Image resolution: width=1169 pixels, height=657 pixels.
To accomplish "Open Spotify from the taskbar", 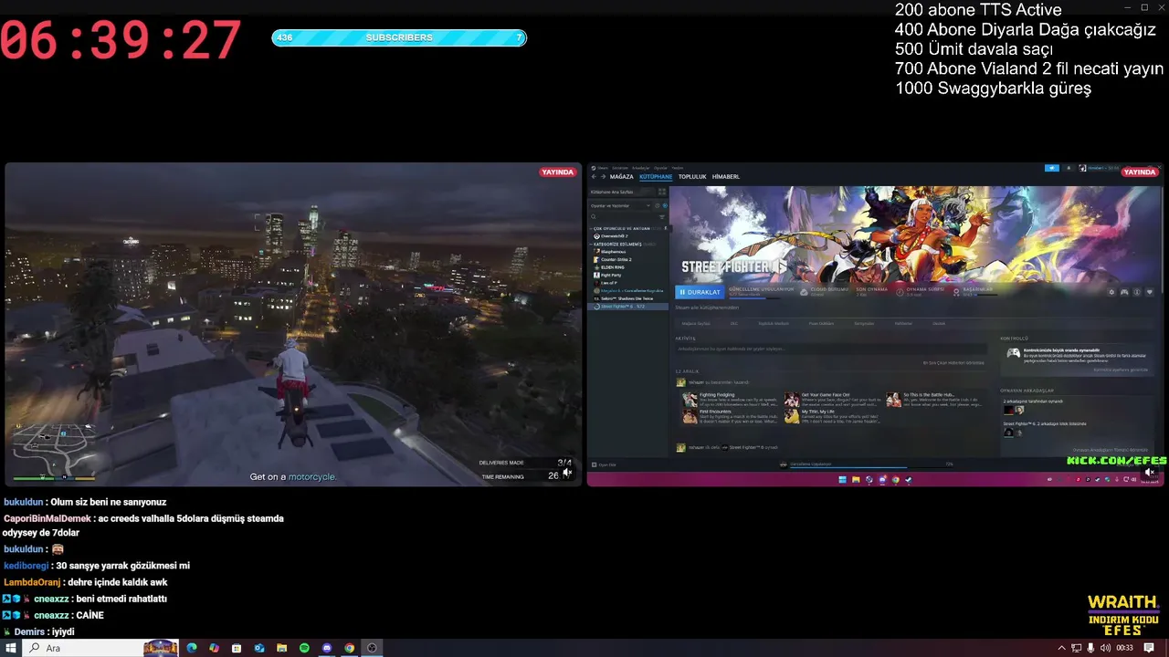I will [x=304, y=648].
